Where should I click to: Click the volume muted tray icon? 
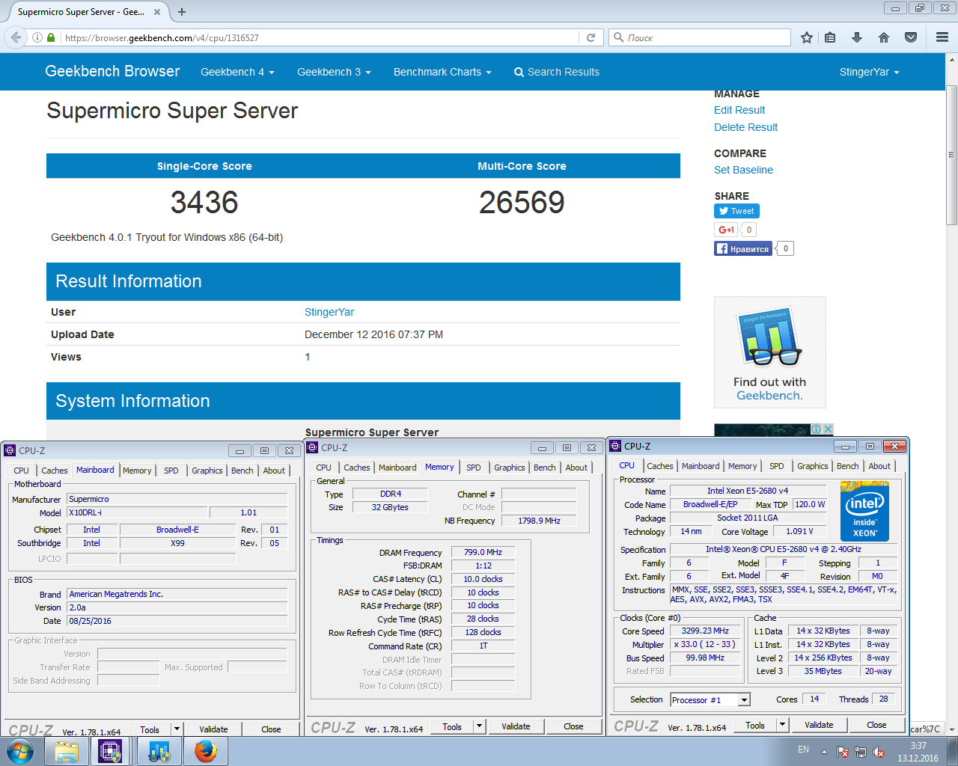pos(879,752)
